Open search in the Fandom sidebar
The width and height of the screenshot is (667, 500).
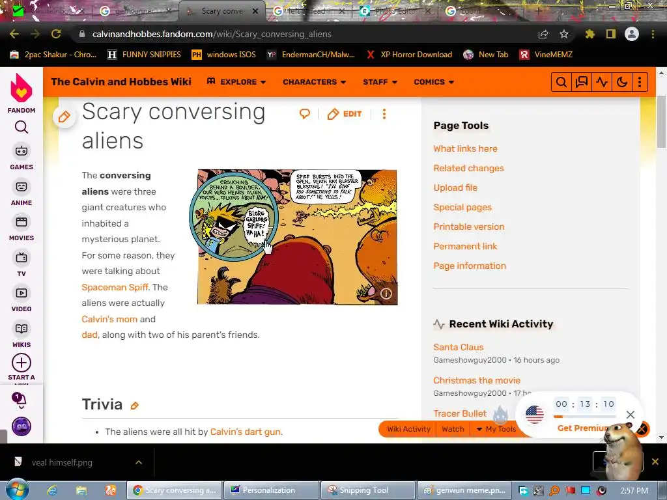pyautogui.click(x=21, y=127)
